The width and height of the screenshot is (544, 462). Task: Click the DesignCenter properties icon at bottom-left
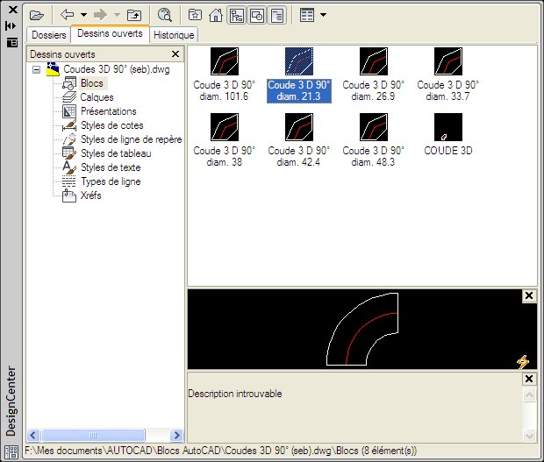11,451
